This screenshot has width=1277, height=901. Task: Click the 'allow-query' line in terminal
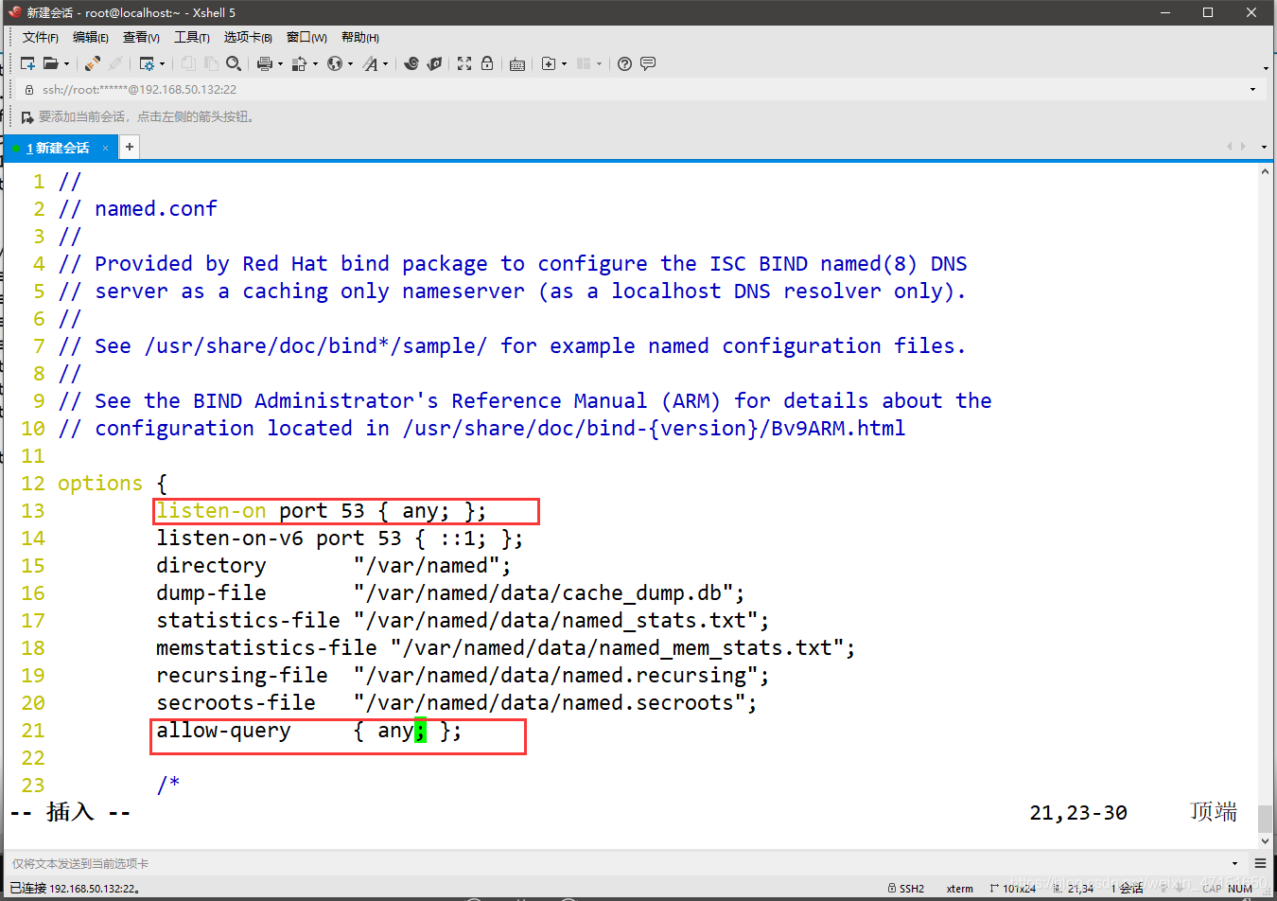pos(309,731)
